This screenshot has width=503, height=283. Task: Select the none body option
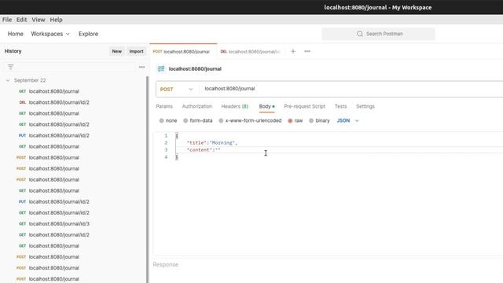pyautogui.click(x=168, y=120)
